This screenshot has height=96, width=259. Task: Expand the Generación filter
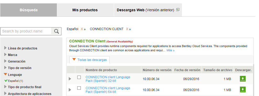point(6,61)
